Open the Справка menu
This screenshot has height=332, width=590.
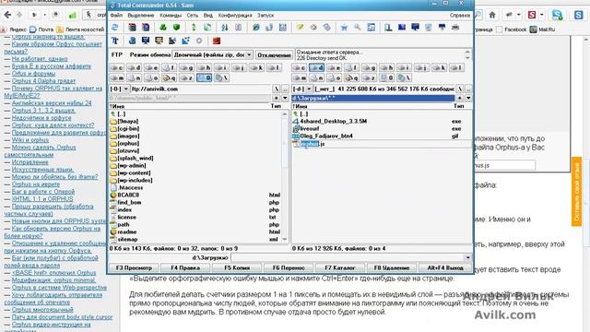459,16
